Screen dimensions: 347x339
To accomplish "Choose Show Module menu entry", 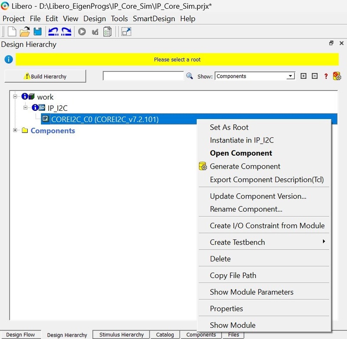I will 264,325.
